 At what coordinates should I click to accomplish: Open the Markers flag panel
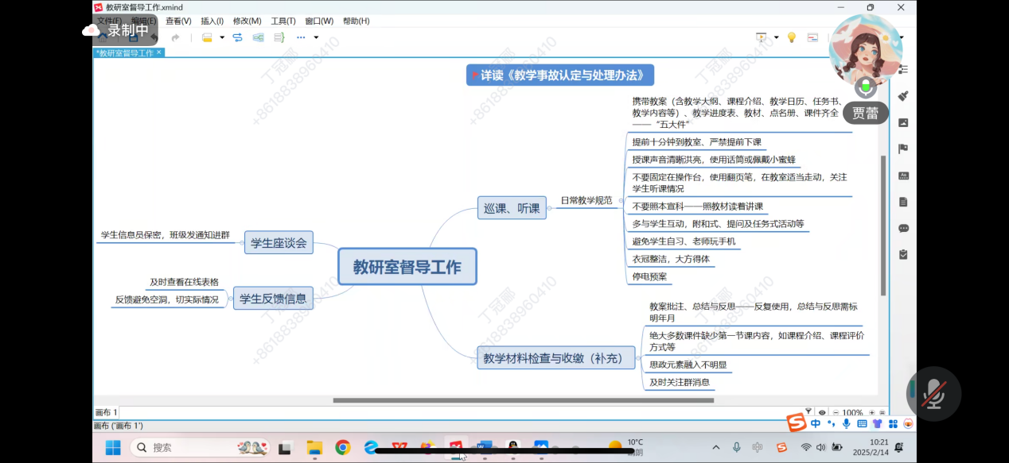click(x=903, y=149)
